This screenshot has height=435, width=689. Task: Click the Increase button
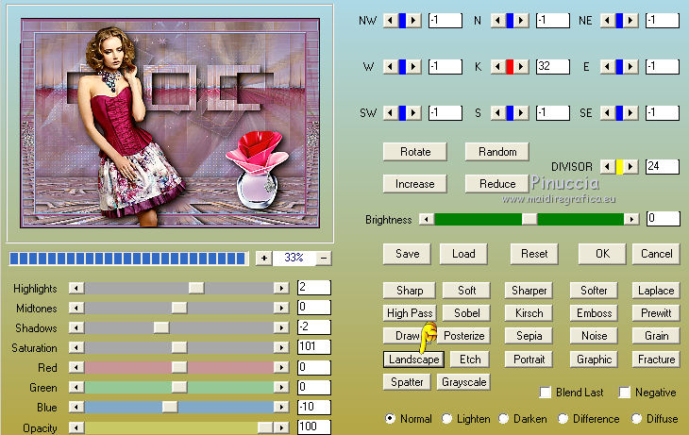(x=415, y=184)
